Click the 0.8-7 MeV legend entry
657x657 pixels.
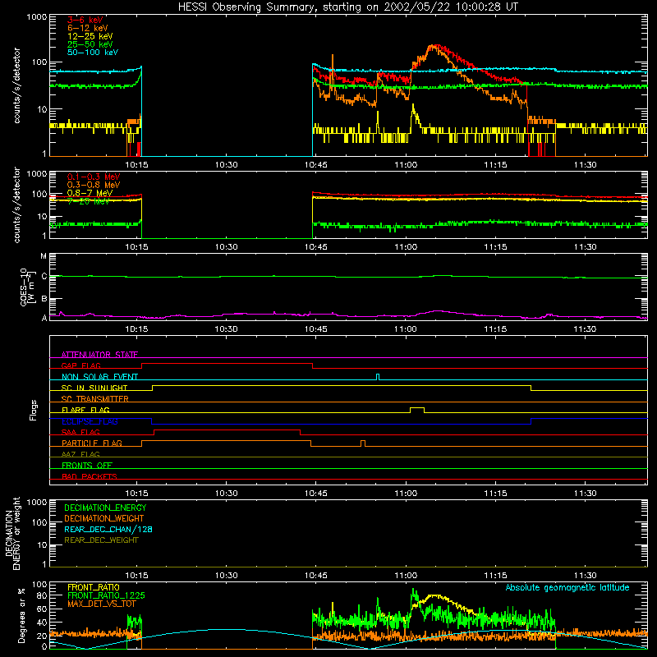tap(90, 193)
